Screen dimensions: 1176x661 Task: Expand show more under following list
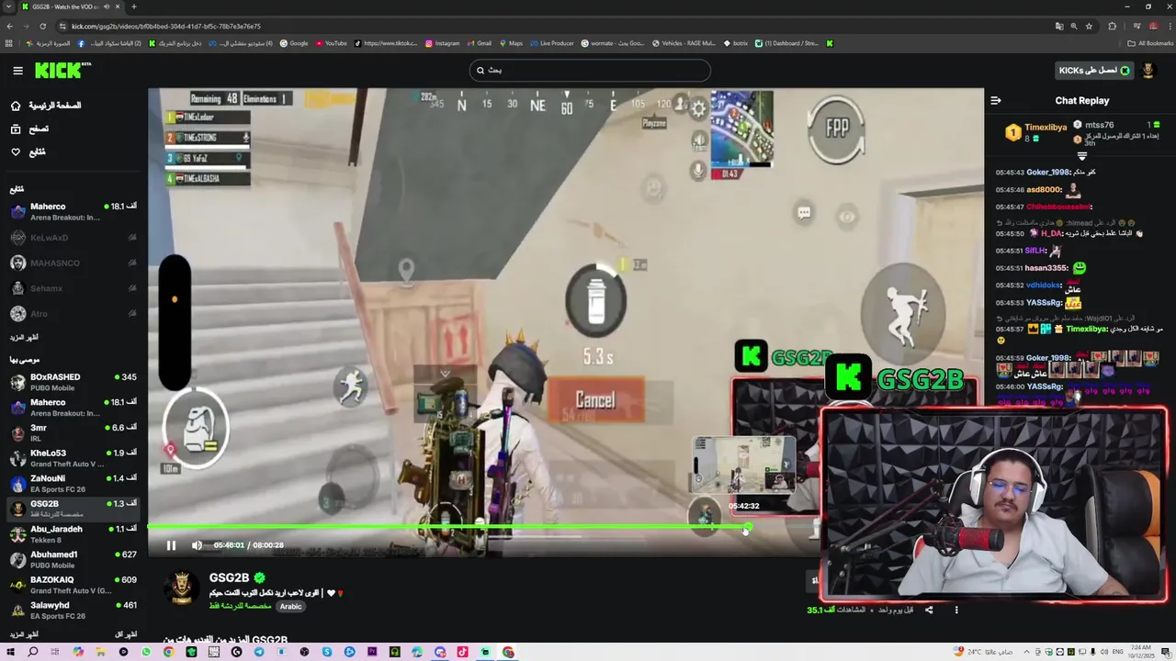tap(24, 338)
